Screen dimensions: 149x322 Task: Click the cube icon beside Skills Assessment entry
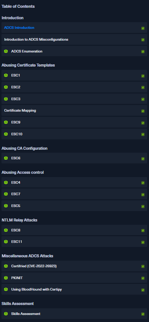tap(6, 314)
